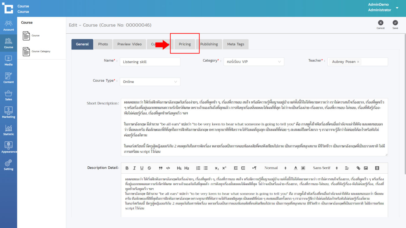Screen dimensions: 406x228
Task: Toggle italic formatting in the editor
Action: coord(134,168)
